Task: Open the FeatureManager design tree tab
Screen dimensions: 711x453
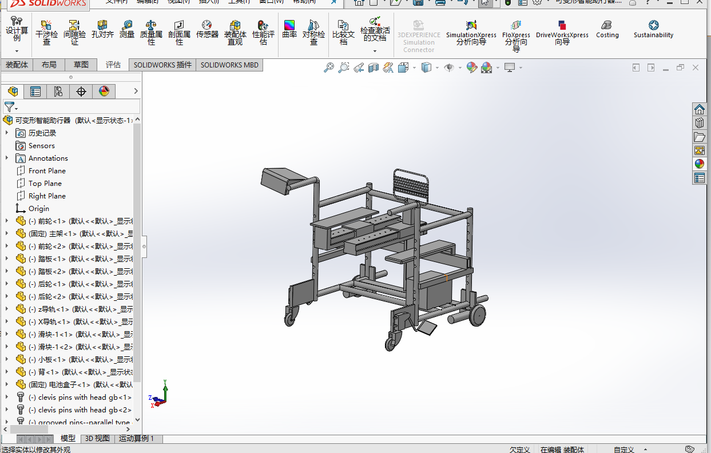Action: click(13, 91)
